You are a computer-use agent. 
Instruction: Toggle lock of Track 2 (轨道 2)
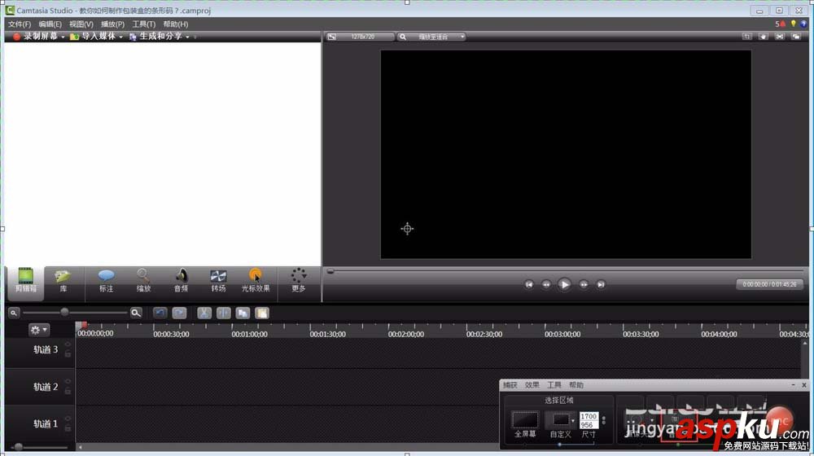tap(68, 391)
